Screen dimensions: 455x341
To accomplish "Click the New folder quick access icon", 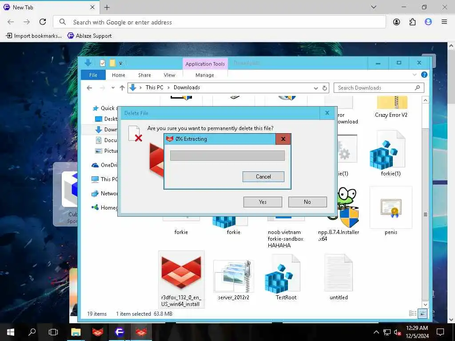I will pos(112,63).
